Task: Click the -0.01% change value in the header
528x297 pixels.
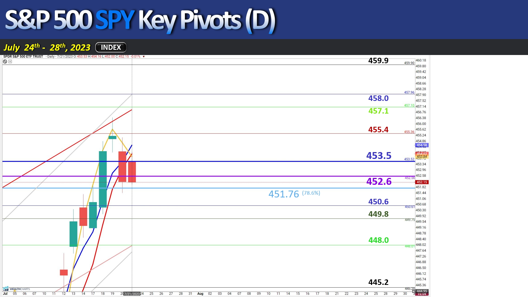Action: pyautogui.click(x=135, y=57)
